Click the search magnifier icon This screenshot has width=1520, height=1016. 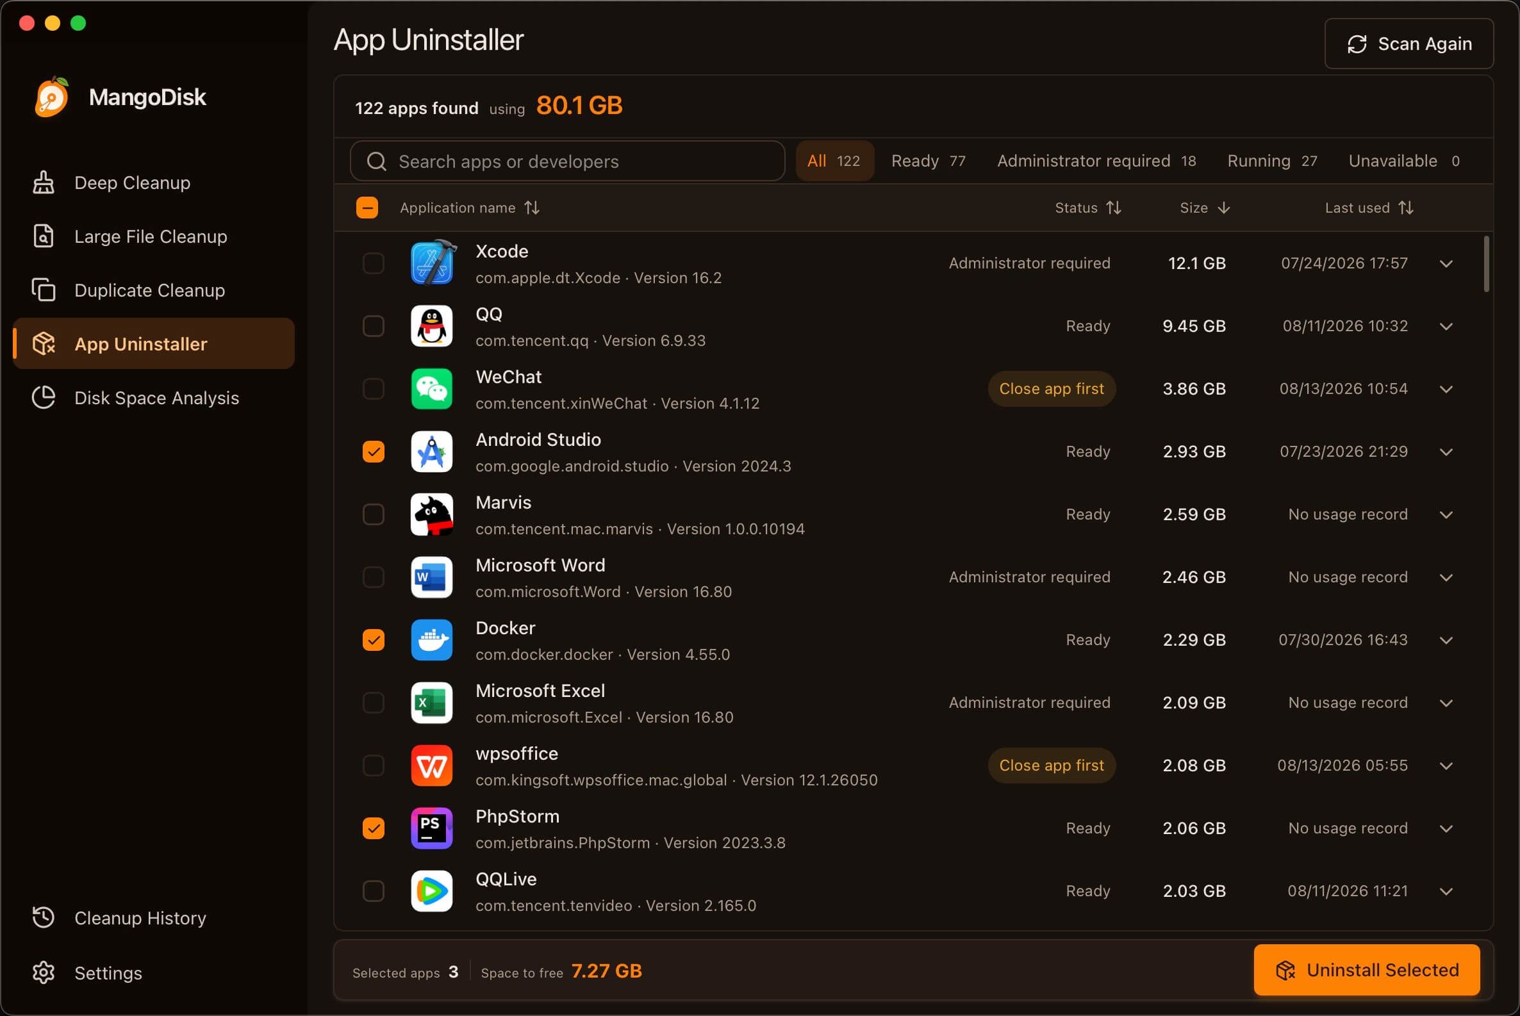click(377, 161)
